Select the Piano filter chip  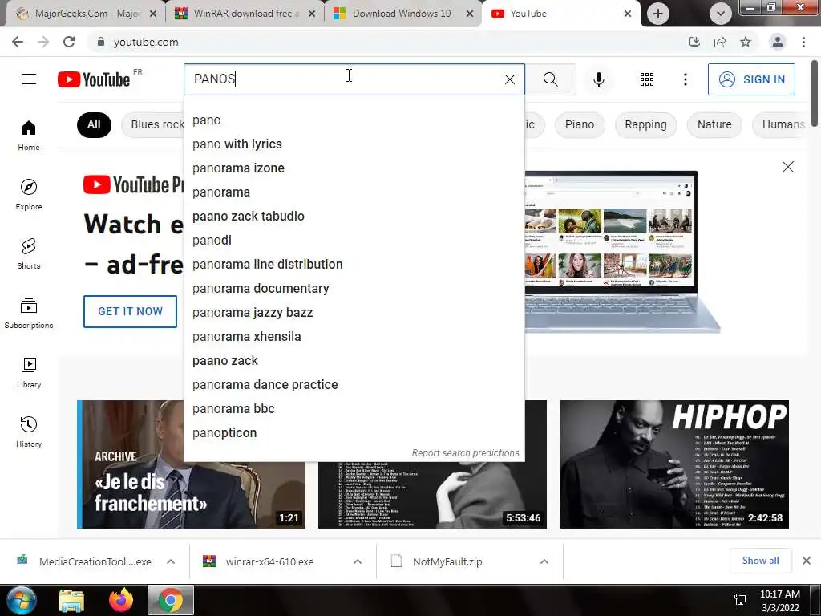point(580,124)
